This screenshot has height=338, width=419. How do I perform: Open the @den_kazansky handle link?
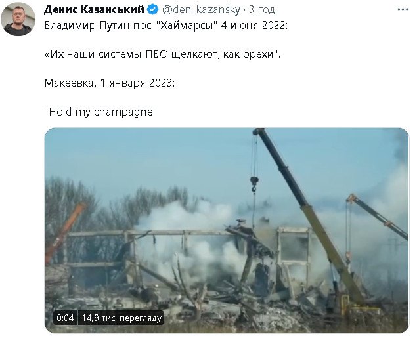tap(201, 10)
